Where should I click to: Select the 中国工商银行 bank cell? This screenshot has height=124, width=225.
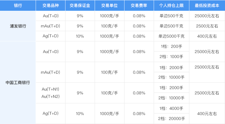click(18, 83)
